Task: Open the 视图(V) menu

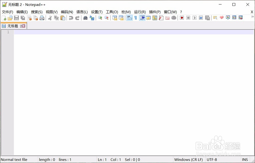Action: pos(52,12)
